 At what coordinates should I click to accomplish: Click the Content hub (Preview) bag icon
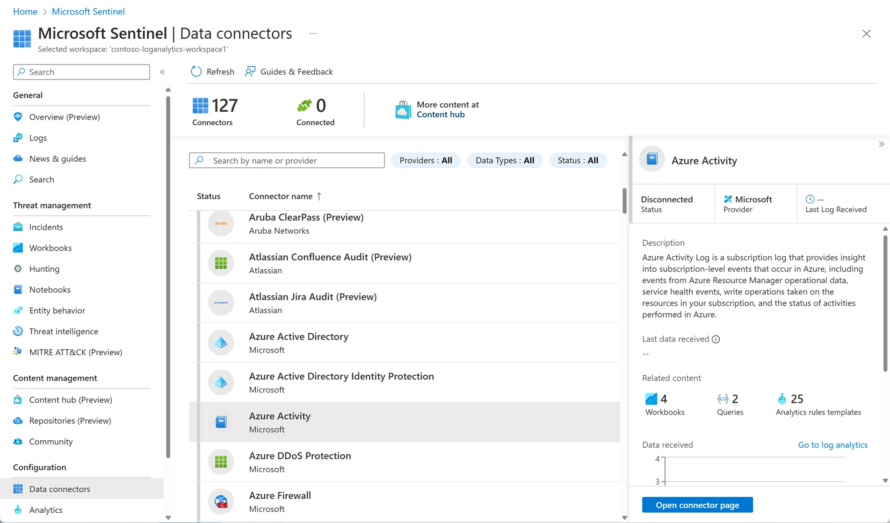pyautogui.click(x=18, y=400)
